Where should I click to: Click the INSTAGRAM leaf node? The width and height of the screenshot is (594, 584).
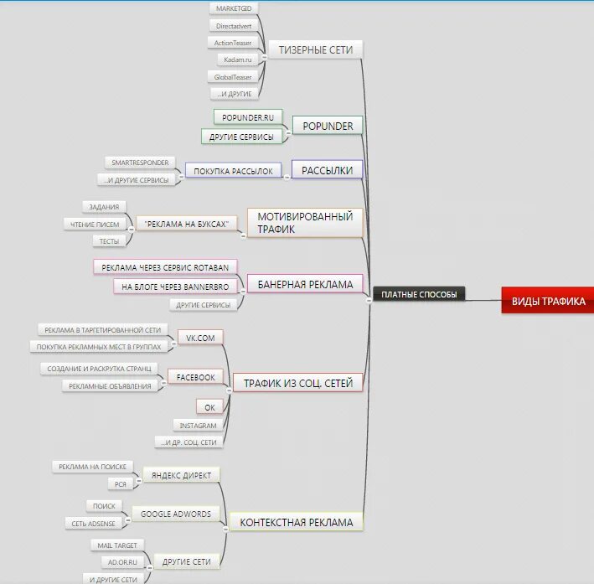pos(198,426)
